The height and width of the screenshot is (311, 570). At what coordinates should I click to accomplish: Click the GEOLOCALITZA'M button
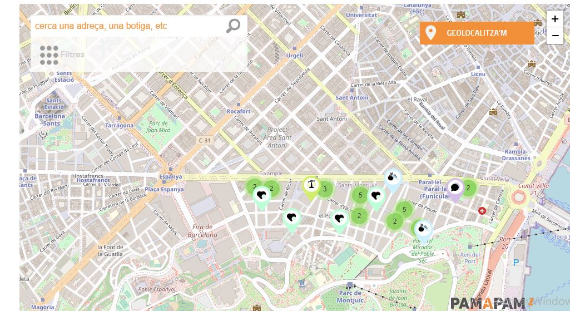tap(477, 33)
